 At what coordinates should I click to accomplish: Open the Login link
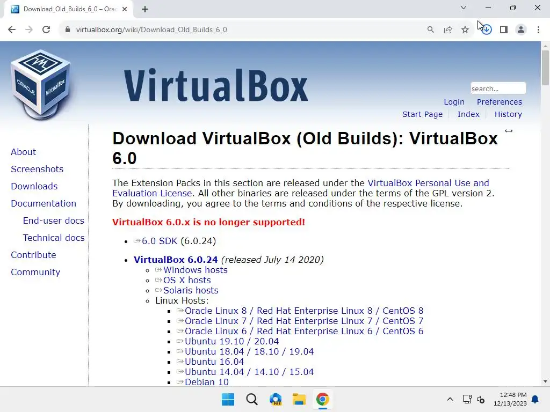(x=454, y=102)
